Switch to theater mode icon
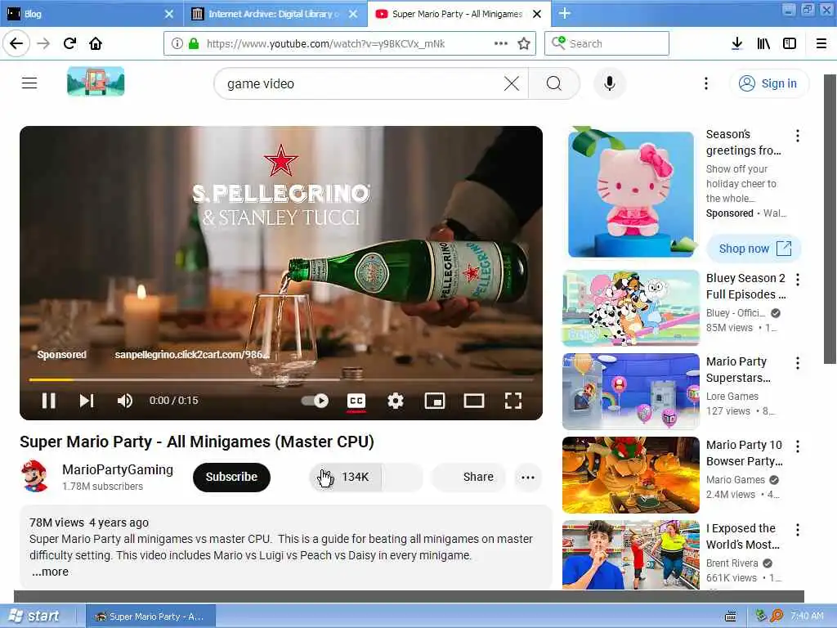Viewport: 837px width, 628px height. [x=474, y=401]
